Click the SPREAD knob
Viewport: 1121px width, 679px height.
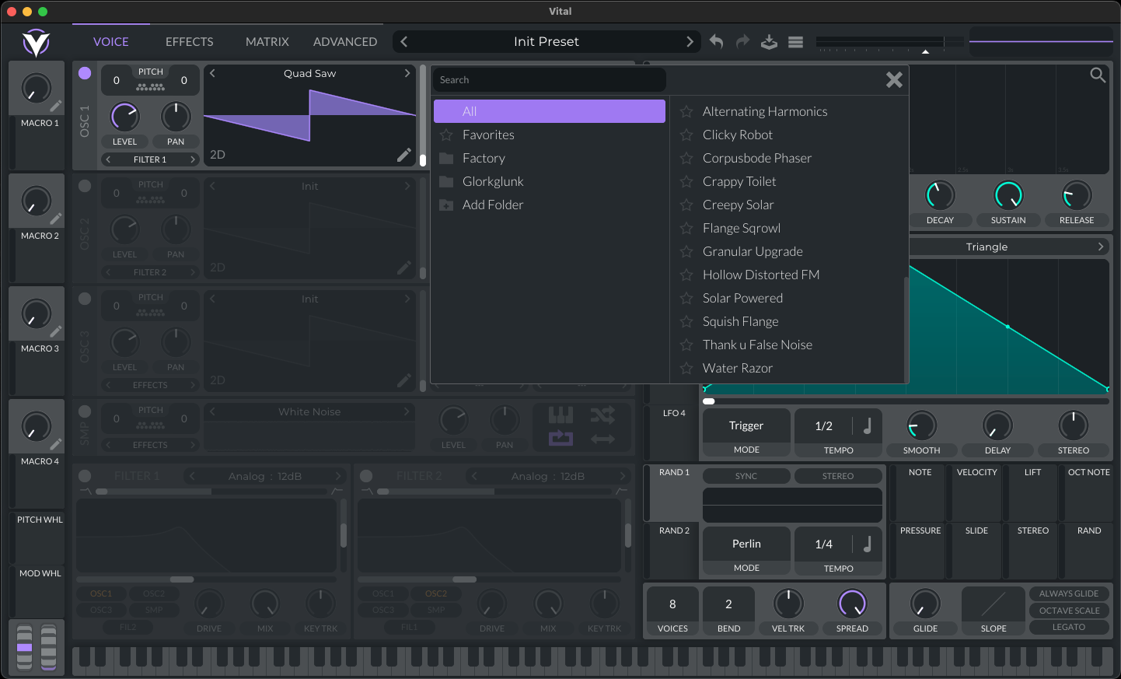pyautogui.click(x=852, y=604)
